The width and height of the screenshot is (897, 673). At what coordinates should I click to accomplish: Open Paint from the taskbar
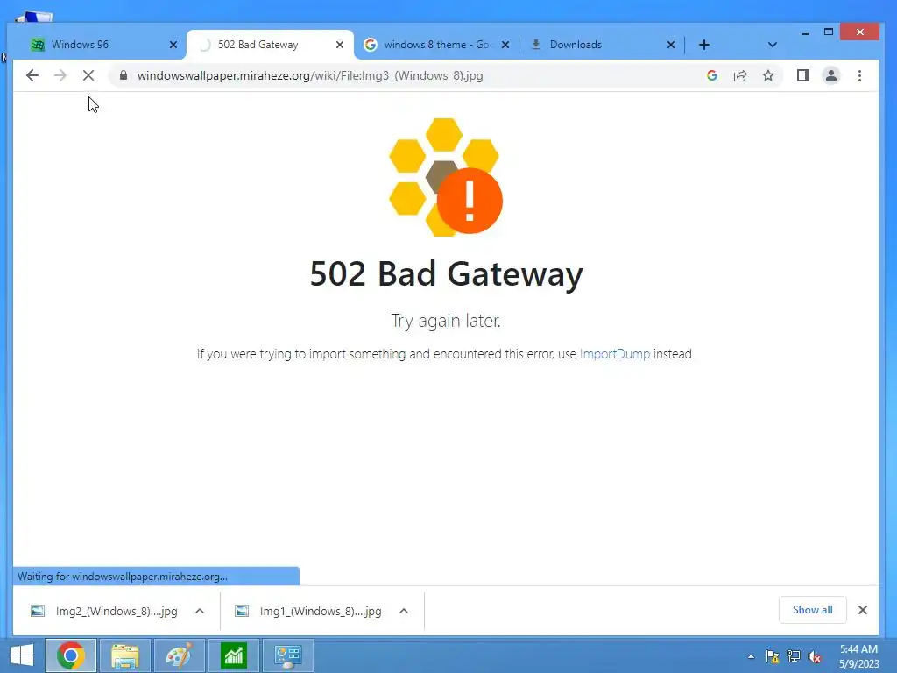click(x=180, y=655)
